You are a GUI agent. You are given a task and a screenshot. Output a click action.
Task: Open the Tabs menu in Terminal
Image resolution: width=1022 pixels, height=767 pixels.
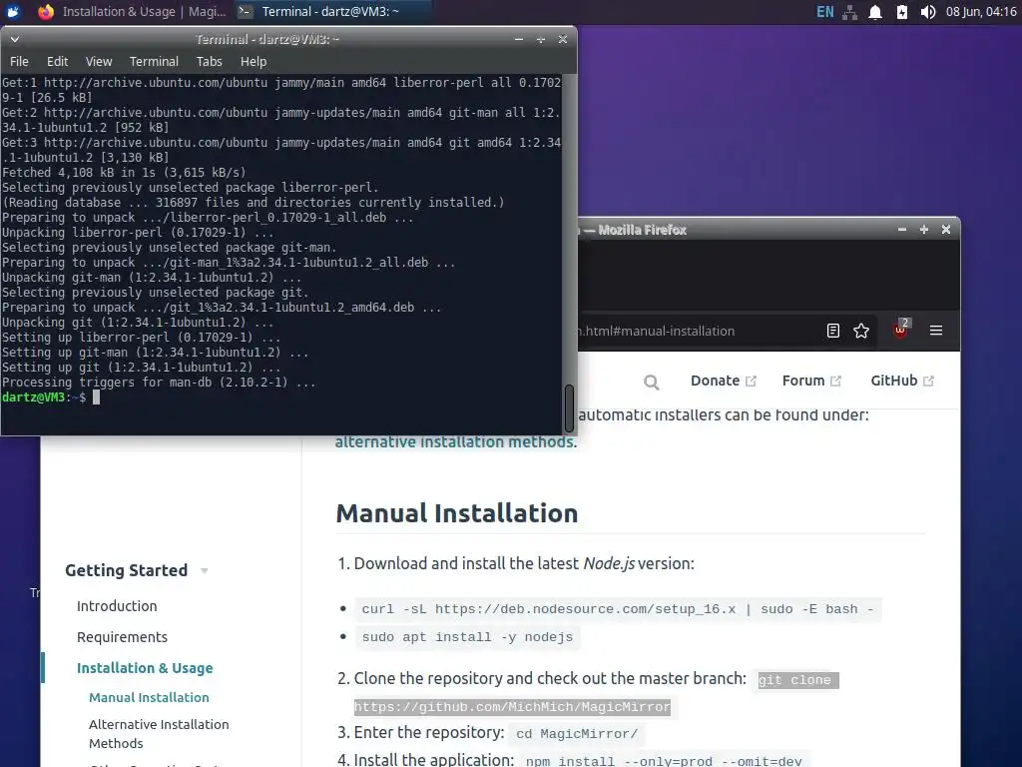[x=210, y=61]
